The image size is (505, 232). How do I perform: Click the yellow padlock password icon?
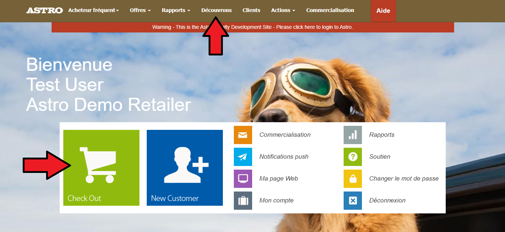click(x=353, y=179)
